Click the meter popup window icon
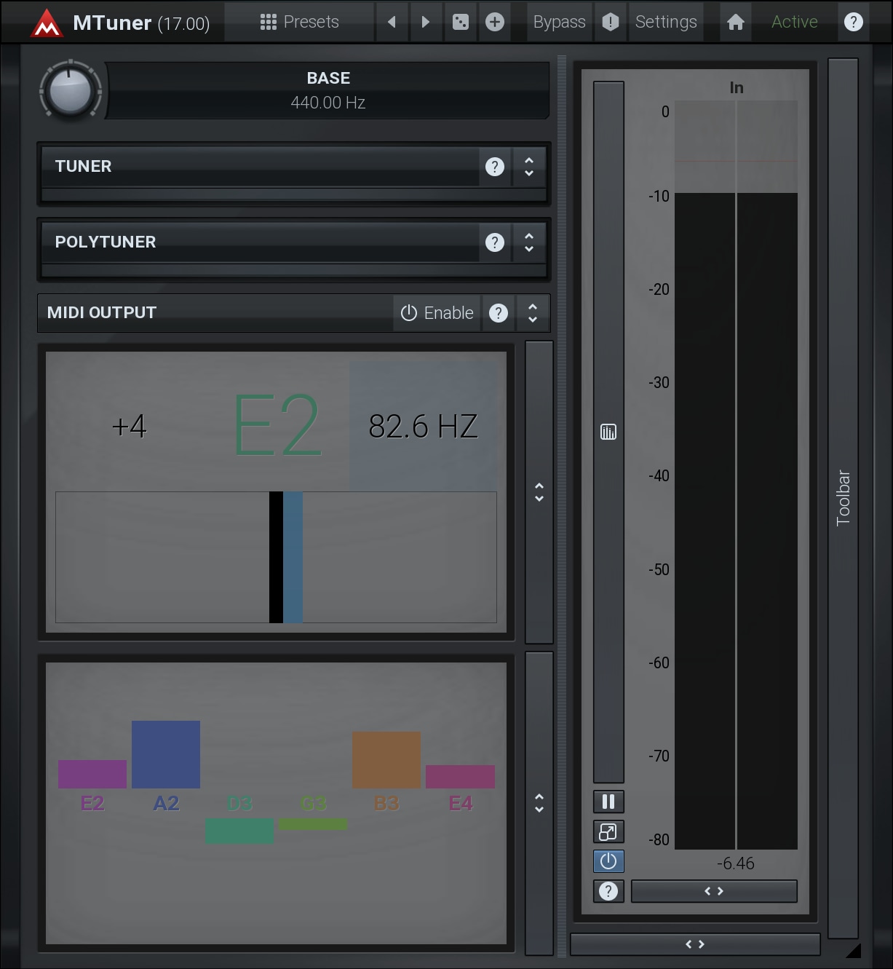This screenshot has height=969, width=893. tap(608, 831)
